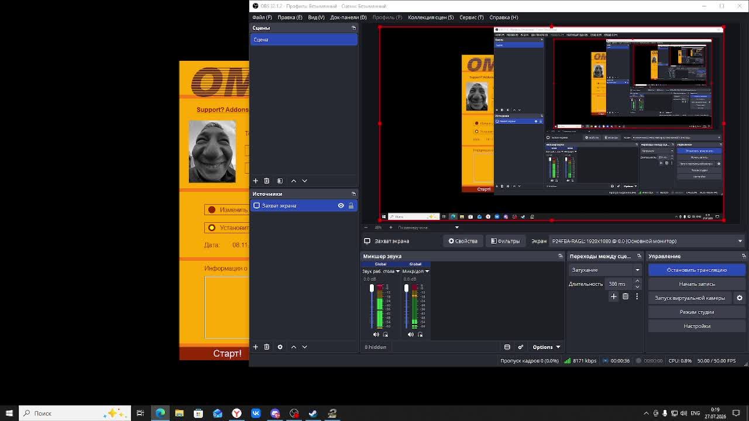Image resolution: width=749 pixels, height=421 pixels.
Task: Add a scene transition with plus icon
Action: point(613,296)
